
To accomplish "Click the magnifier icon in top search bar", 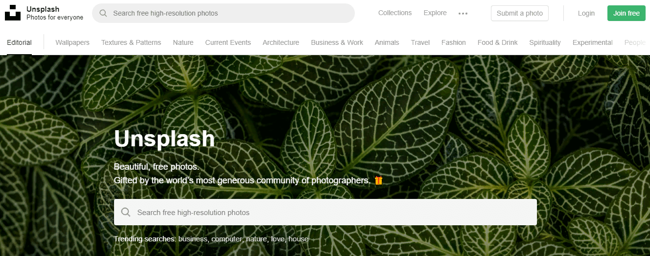I will (103, 13).
